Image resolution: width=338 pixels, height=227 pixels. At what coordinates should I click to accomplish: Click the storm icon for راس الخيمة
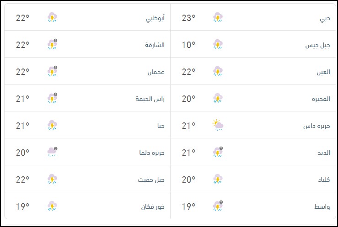pos(53,98)
